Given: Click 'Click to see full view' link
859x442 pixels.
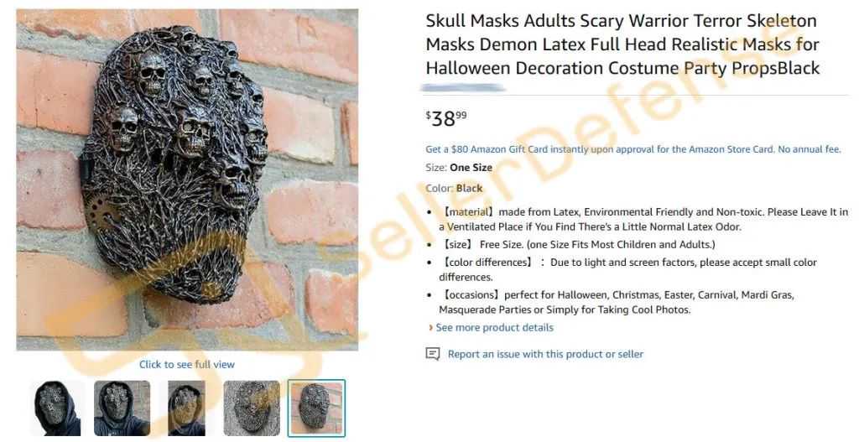Looking at the screenshot, I should pyautogui.click(x=187, y=364).
